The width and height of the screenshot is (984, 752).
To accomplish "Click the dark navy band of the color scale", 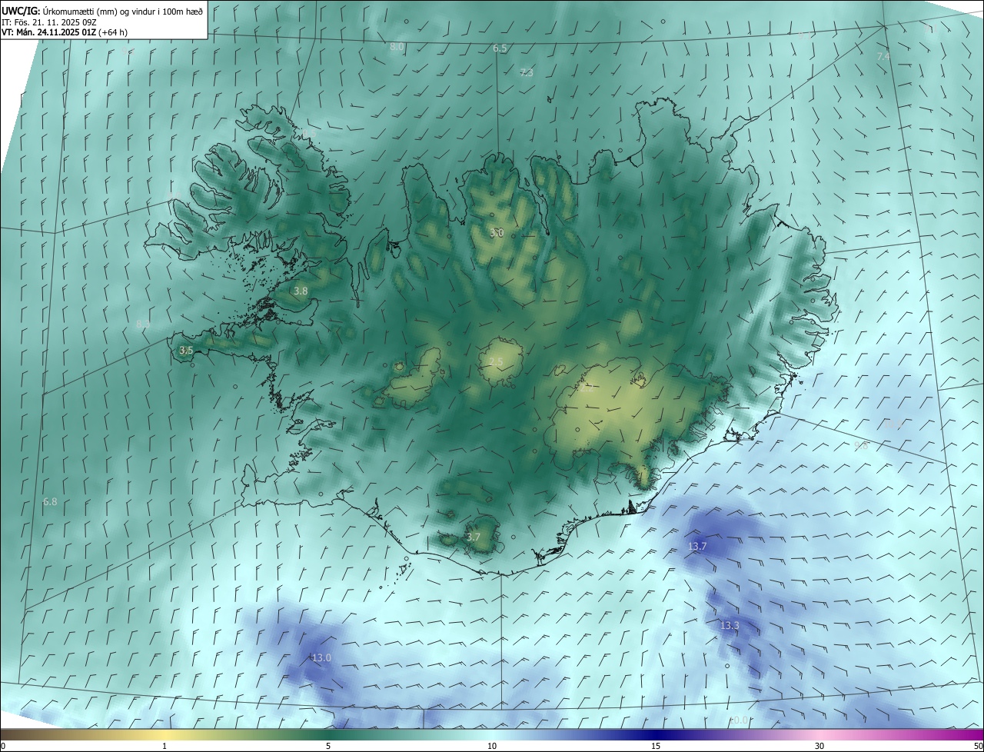I will point(657,734).
